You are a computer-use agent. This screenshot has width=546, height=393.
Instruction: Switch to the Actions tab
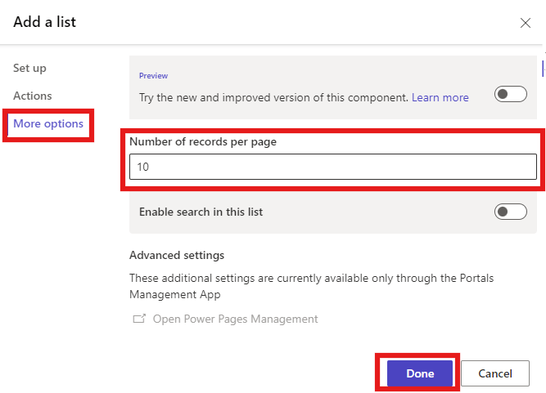point(32,96)
